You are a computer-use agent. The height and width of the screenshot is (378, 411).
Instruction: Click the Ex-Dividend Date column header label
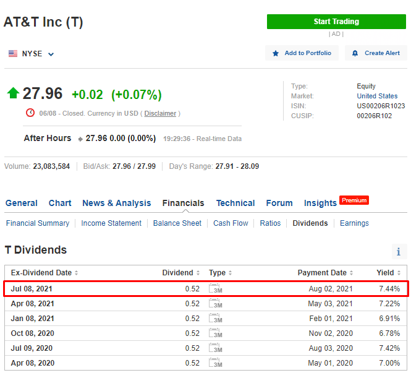point(41,273)
